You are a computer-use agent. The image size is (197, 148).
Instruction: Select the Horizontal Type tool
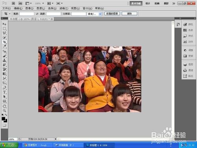point(4,92)
